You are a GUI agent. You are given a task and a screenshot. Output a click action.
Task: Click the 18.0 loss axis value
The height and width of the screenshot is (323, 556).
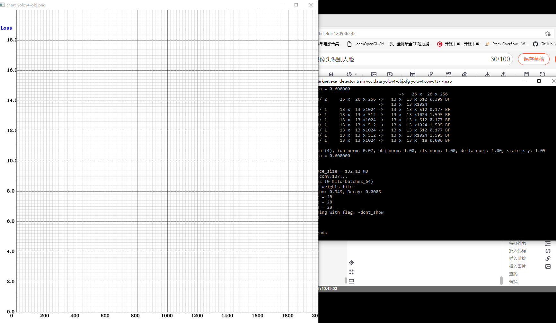12,40
